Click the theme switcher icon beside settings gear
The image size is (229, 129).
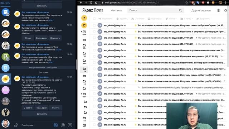tap(219, 10)
